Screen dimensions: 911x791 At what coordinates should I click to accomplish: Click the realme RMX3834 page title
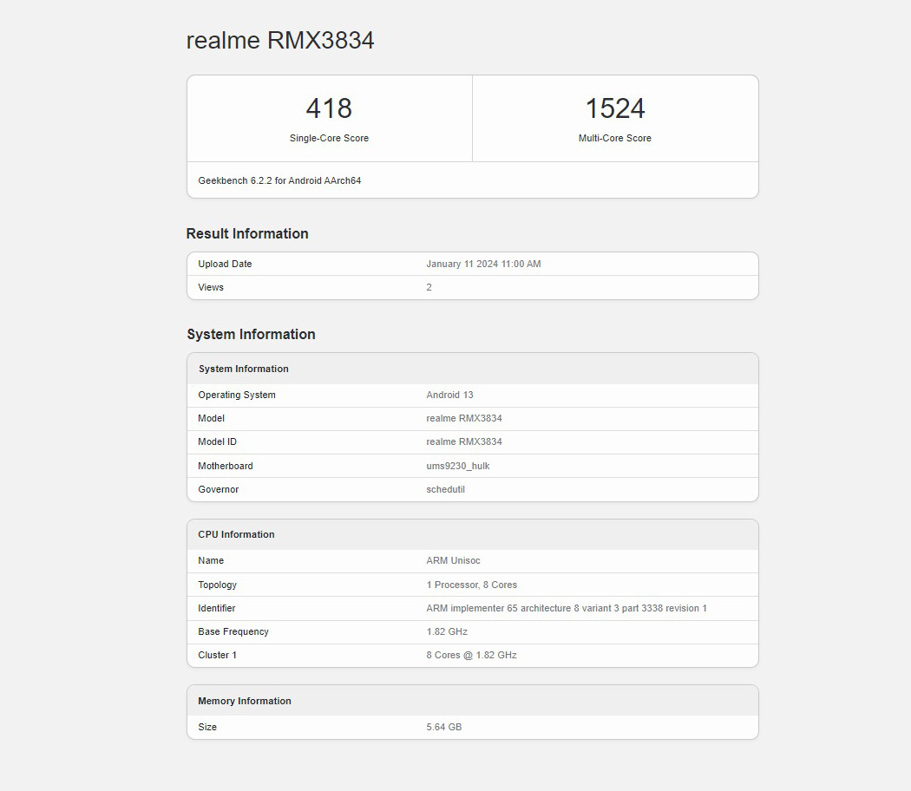click(x=280, y=41)
